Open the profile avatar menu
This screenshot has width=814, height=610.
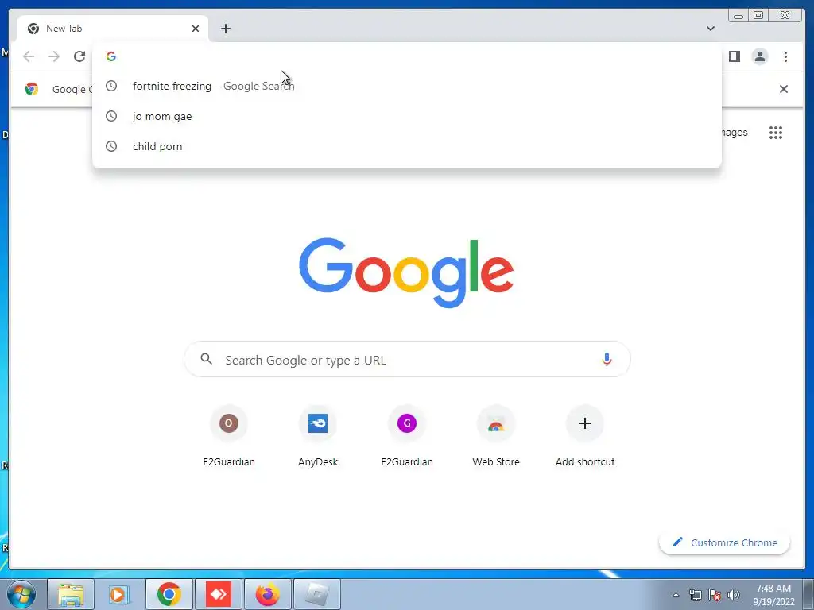pos(759,56)
